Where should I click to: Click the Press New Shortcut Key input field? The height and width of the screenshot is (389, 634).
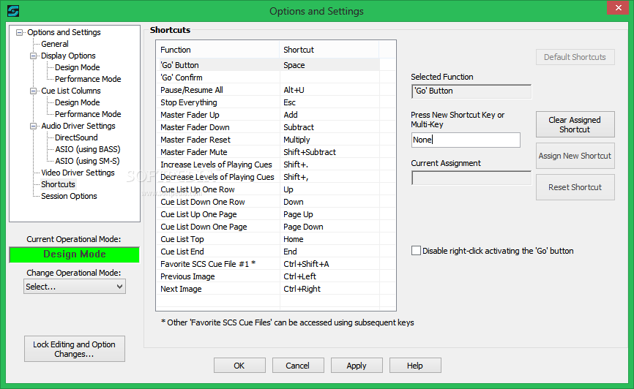click(466, 140)
